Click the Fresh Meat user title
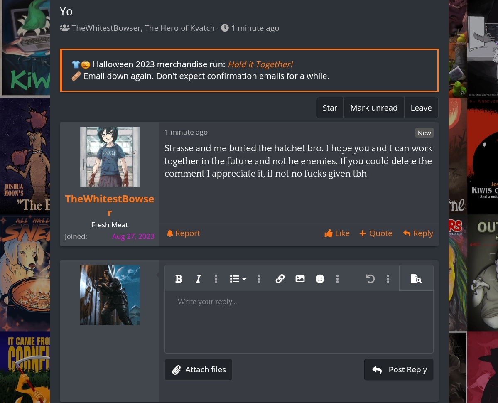498x403 pixels. point(110,225)
